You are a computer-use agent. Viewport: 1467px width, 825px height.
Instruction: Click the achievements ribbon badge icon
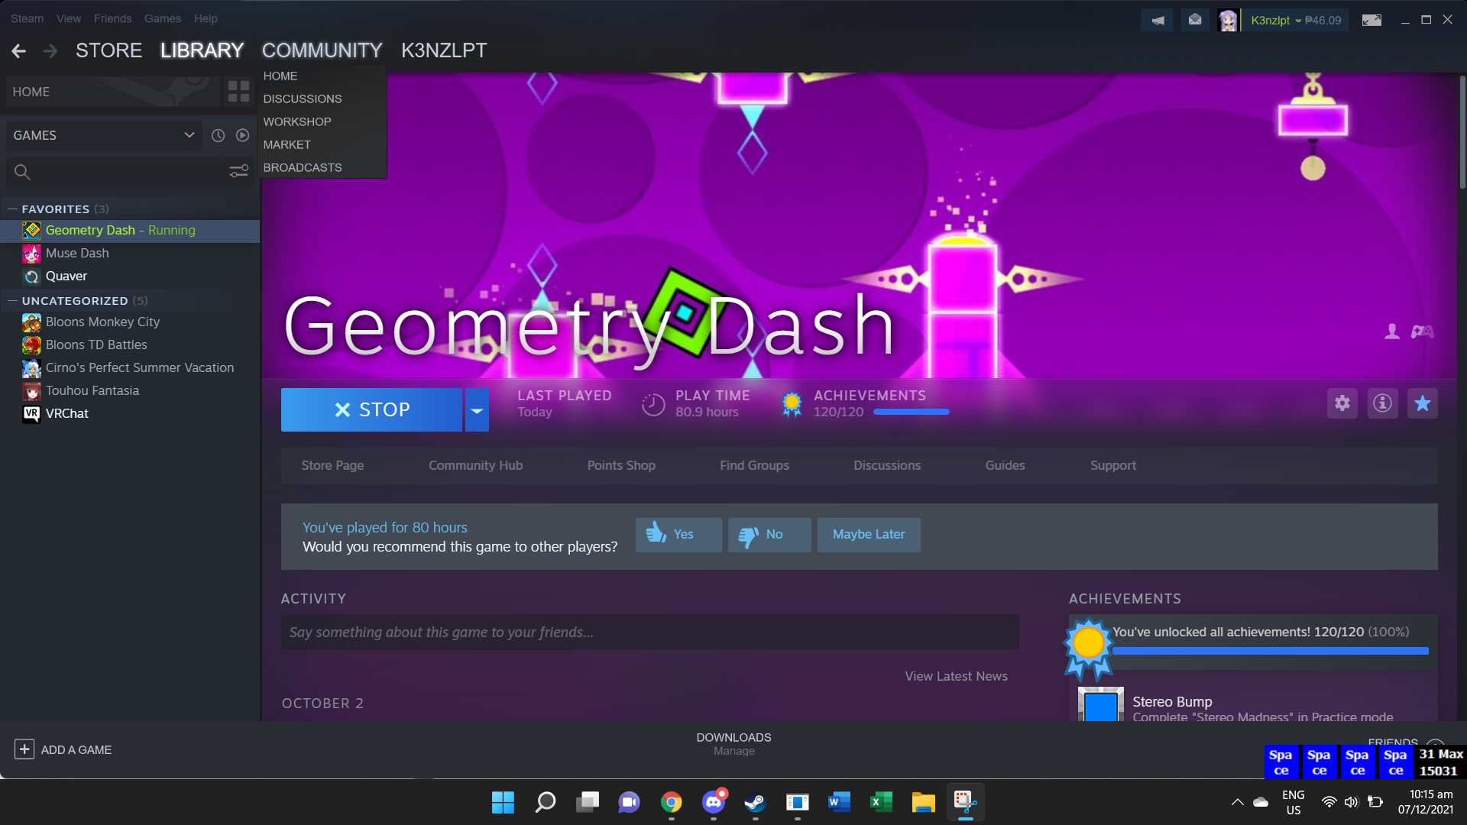click(792, 403)
